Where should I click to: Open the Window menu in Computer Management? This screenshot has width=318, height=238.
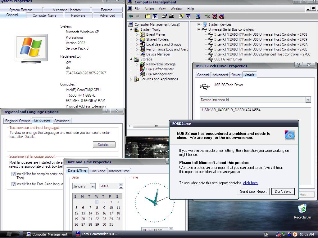coord(176,9)
